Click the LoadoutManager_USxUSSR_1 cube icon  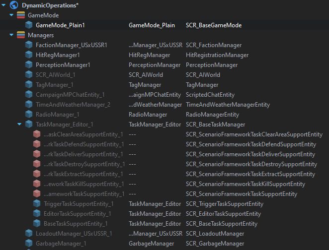(x=29, y=234)
